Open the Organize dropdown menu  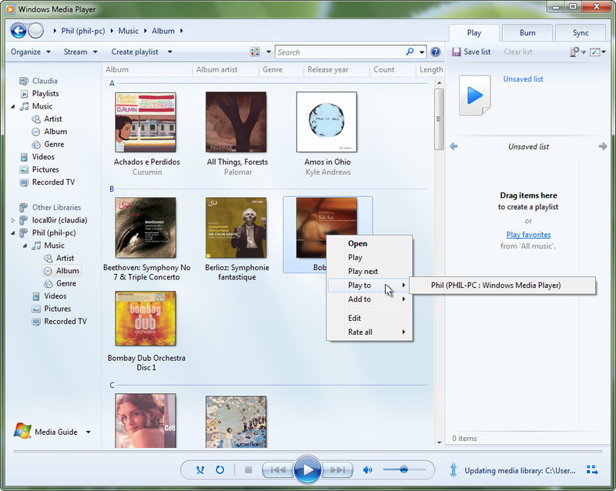pyautogui.click(x=31, y=52)
